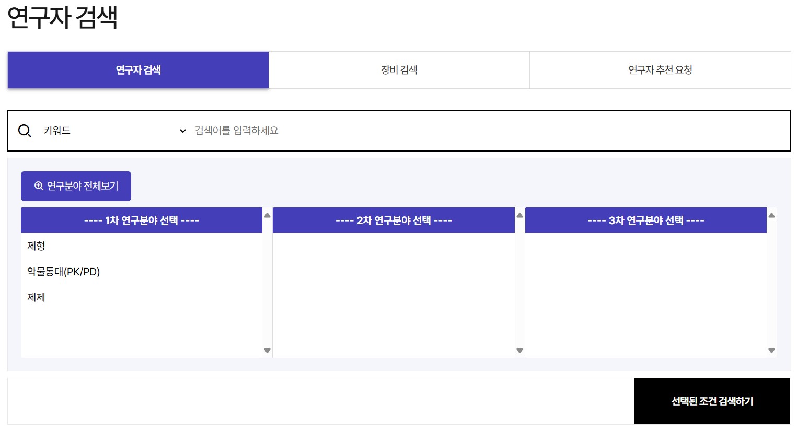Click the 키워드 dropdown chevron arrow
This screenshot has width=797, height=431.
[x=182, y=131]
